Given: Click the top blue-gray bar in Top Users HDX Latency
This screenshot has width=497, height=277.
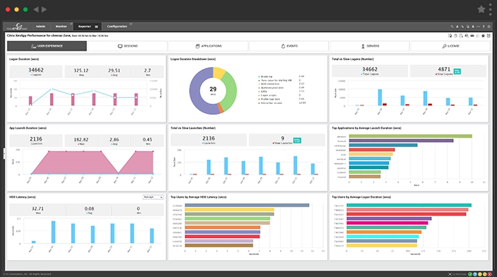Looking at the screenshot, I should click(247, 205).
